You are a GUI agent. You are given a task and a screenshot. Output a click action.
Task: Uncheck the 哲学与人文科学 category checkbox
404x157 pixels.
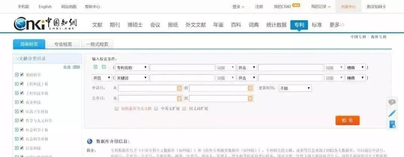[22, 120]
